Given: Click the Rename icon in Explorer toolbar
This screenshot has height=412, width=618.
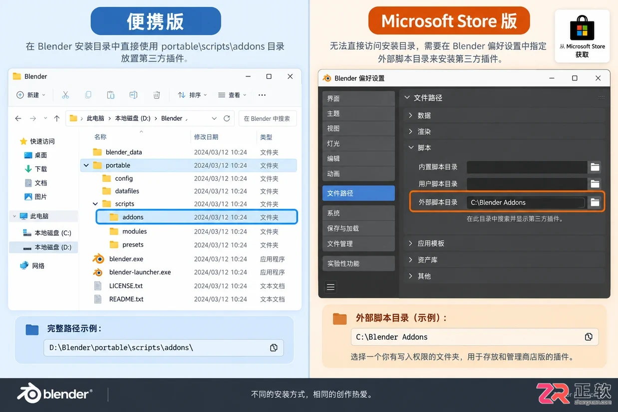Looking at the screenshot, I should tap(133, 95).
